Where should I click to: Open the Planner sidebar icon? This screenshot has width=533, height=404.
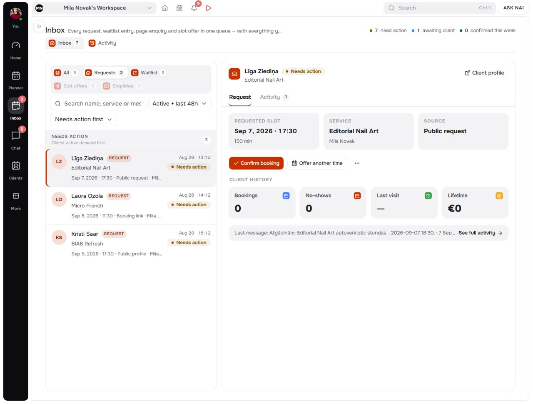[16, 80]
